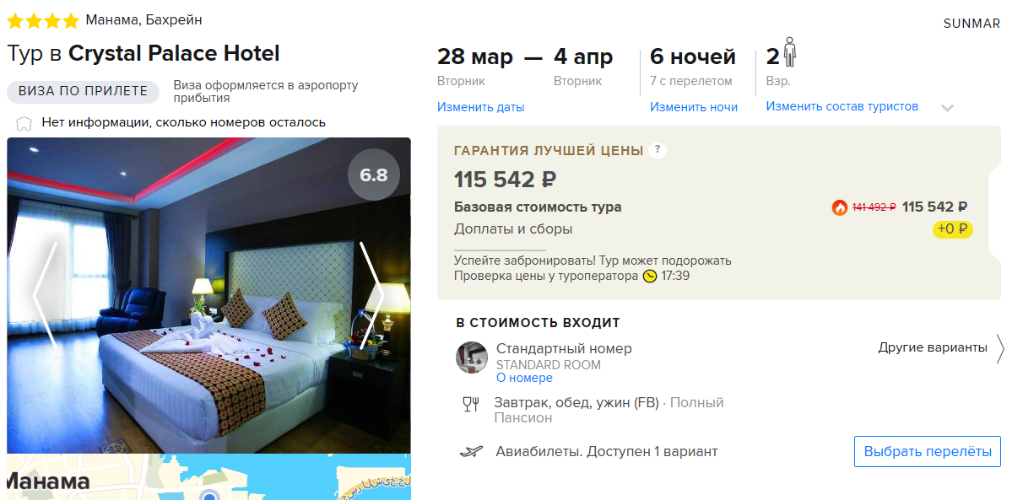Viewport: 1023px width, 500px height.
Task: Click the standard room thumbnail
Action: [472, 358]
